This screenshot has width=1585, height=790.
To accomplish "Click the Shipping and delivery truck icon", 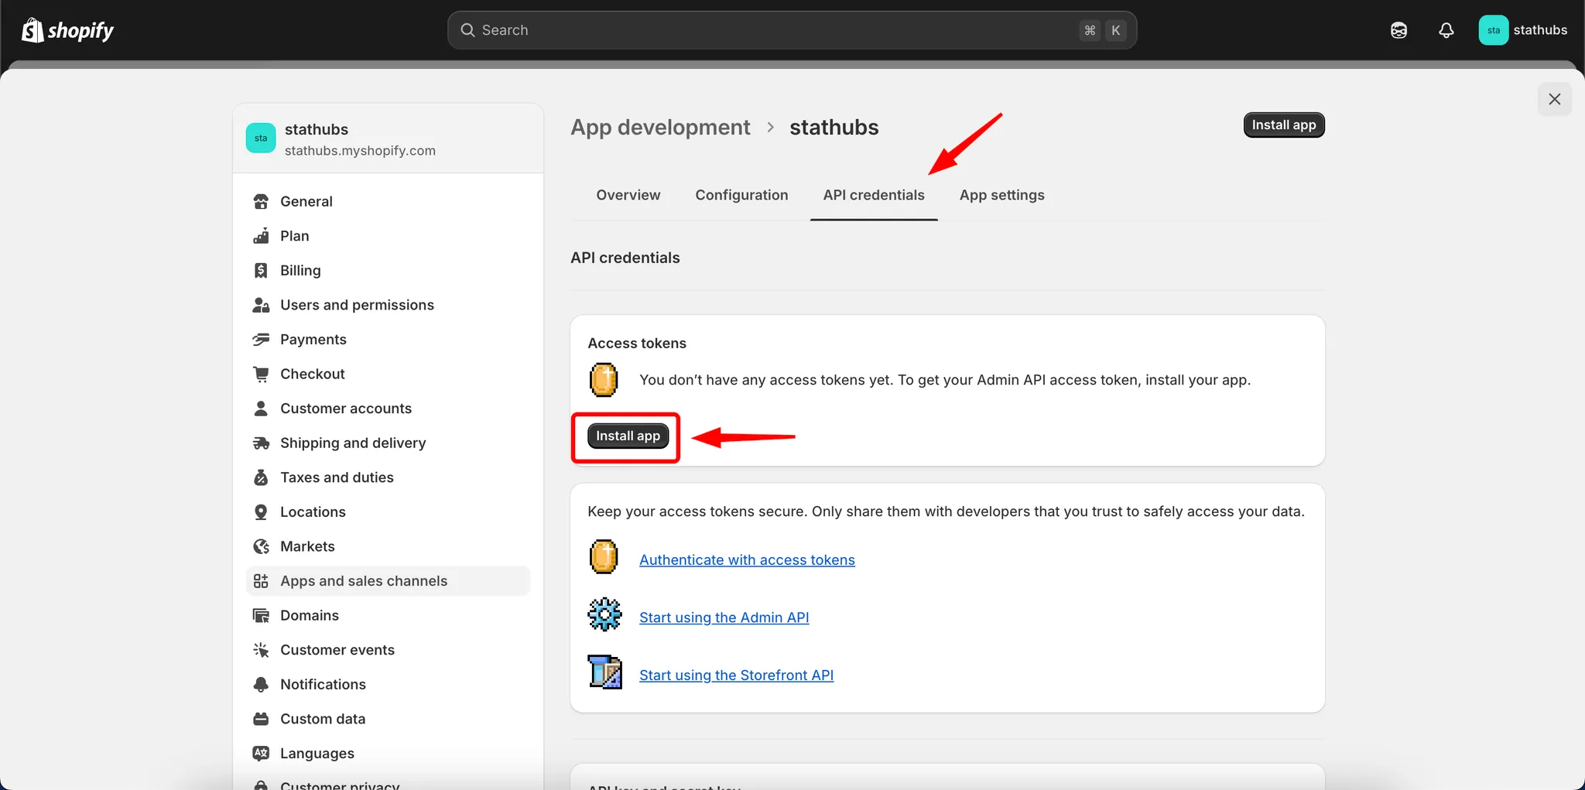I will (x=261, y=443).
